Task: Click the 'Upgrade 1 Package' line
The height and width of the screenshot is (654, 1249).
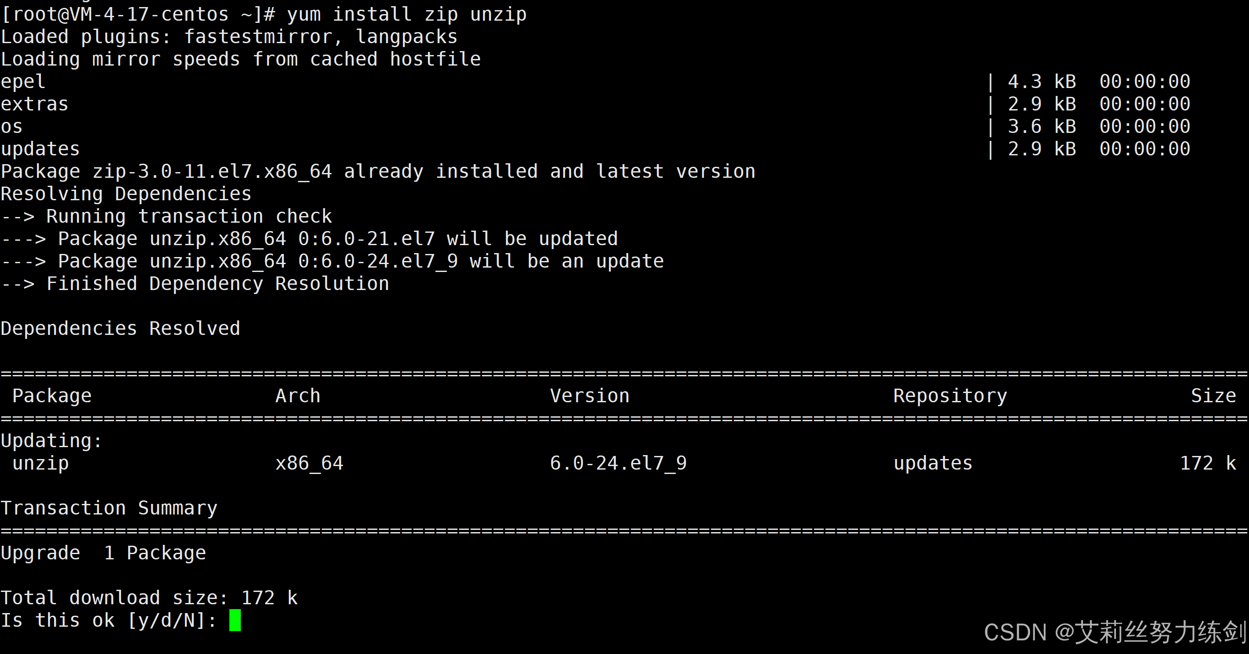Action: coord(103,553)
